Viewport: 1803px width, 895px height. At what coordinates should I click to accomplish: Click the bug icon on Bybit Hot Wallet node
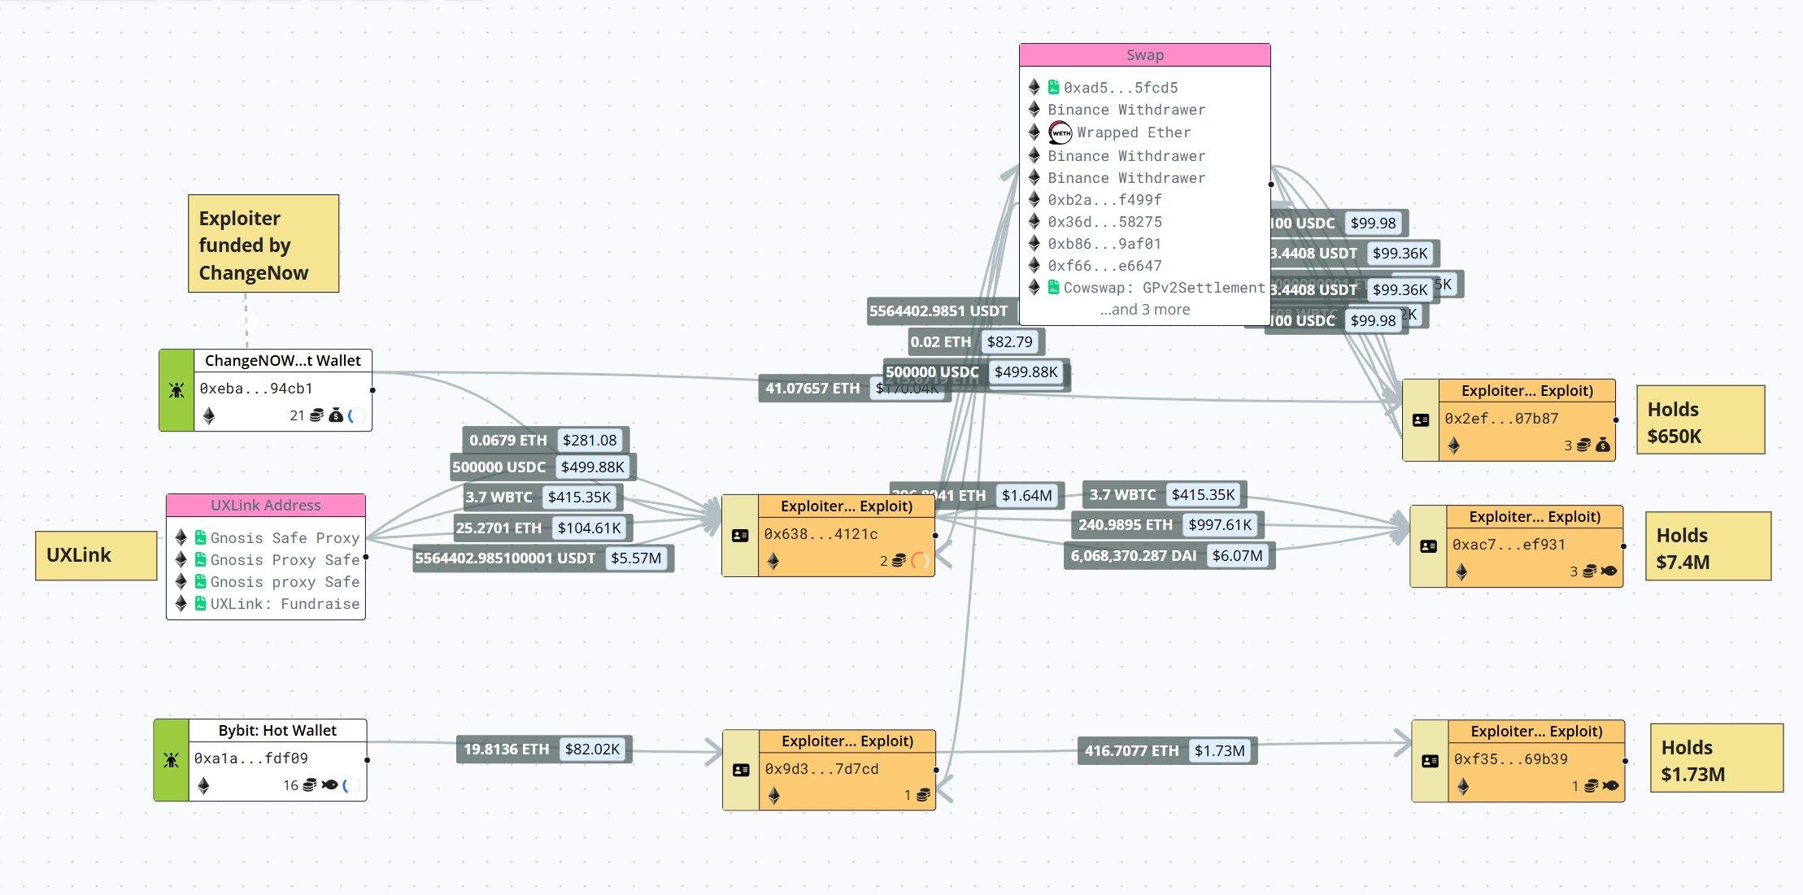pos(171,760)
